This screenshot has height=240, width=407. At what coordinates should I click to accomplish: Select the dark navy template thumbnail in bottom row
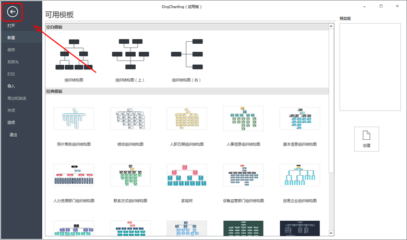(x=300, y=229)
